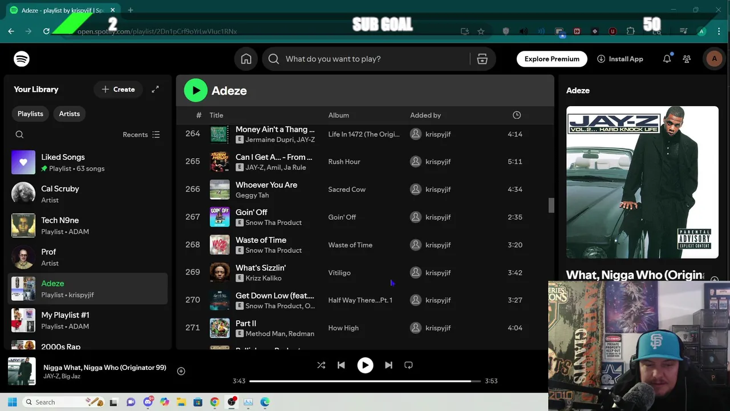
Task: Click the install app icon in address bar
Action: coord(465,31)
